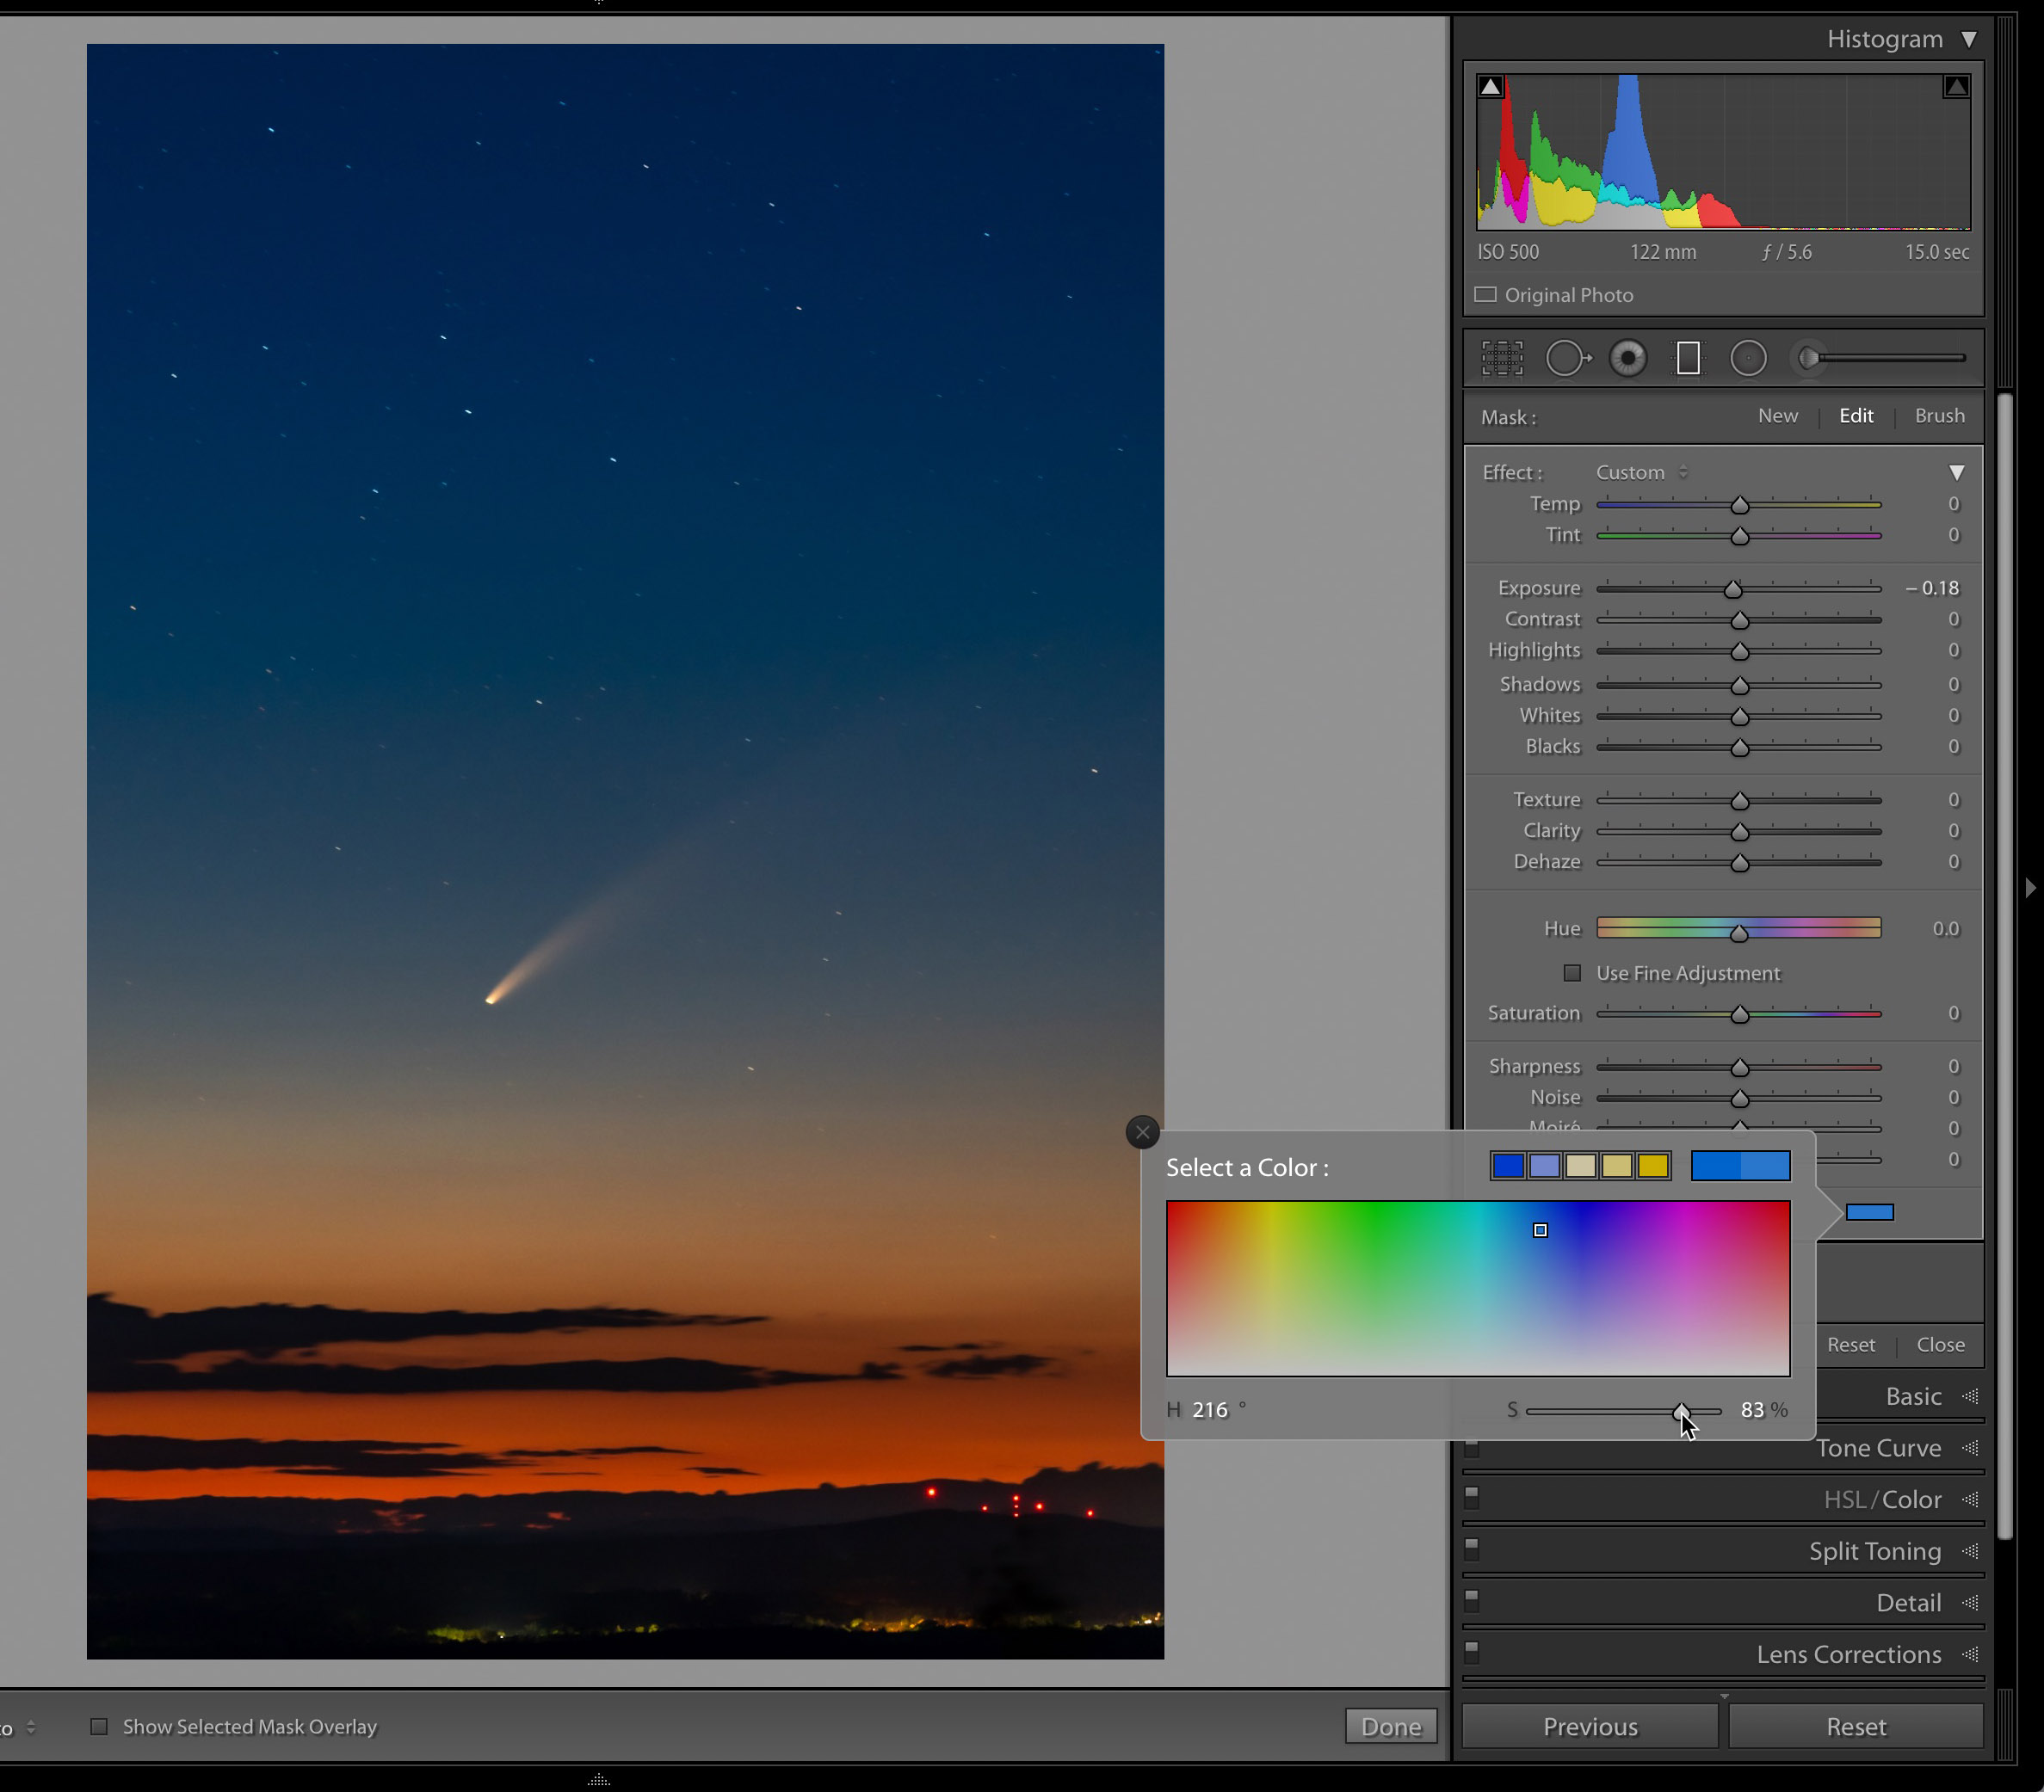Image resolution: width=2044 pixels, height=1792 pixels.
Task: Collapse the Histogram panel
Action: click(1971, 38)
